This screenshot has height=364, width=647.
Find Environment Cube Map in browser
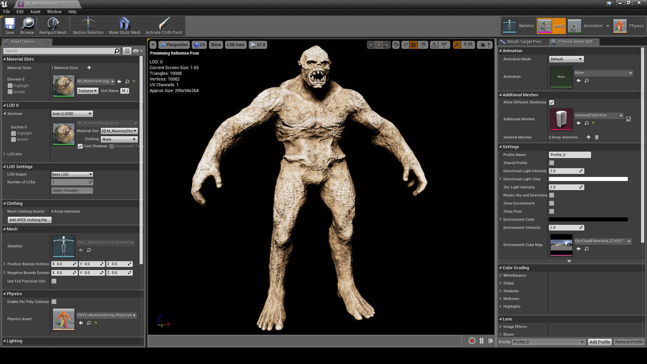click(586, 249)
